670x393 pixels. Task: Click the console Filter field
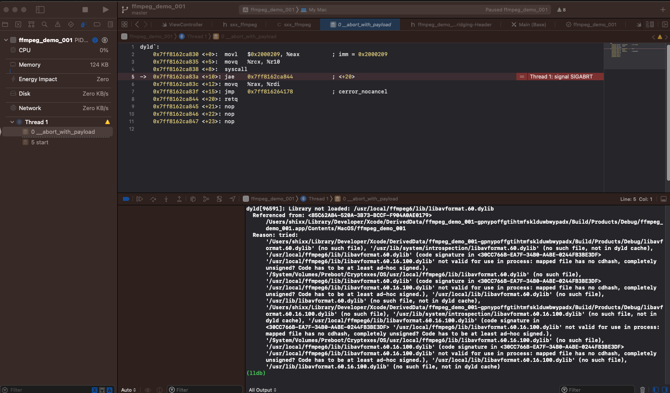(597, 389)
